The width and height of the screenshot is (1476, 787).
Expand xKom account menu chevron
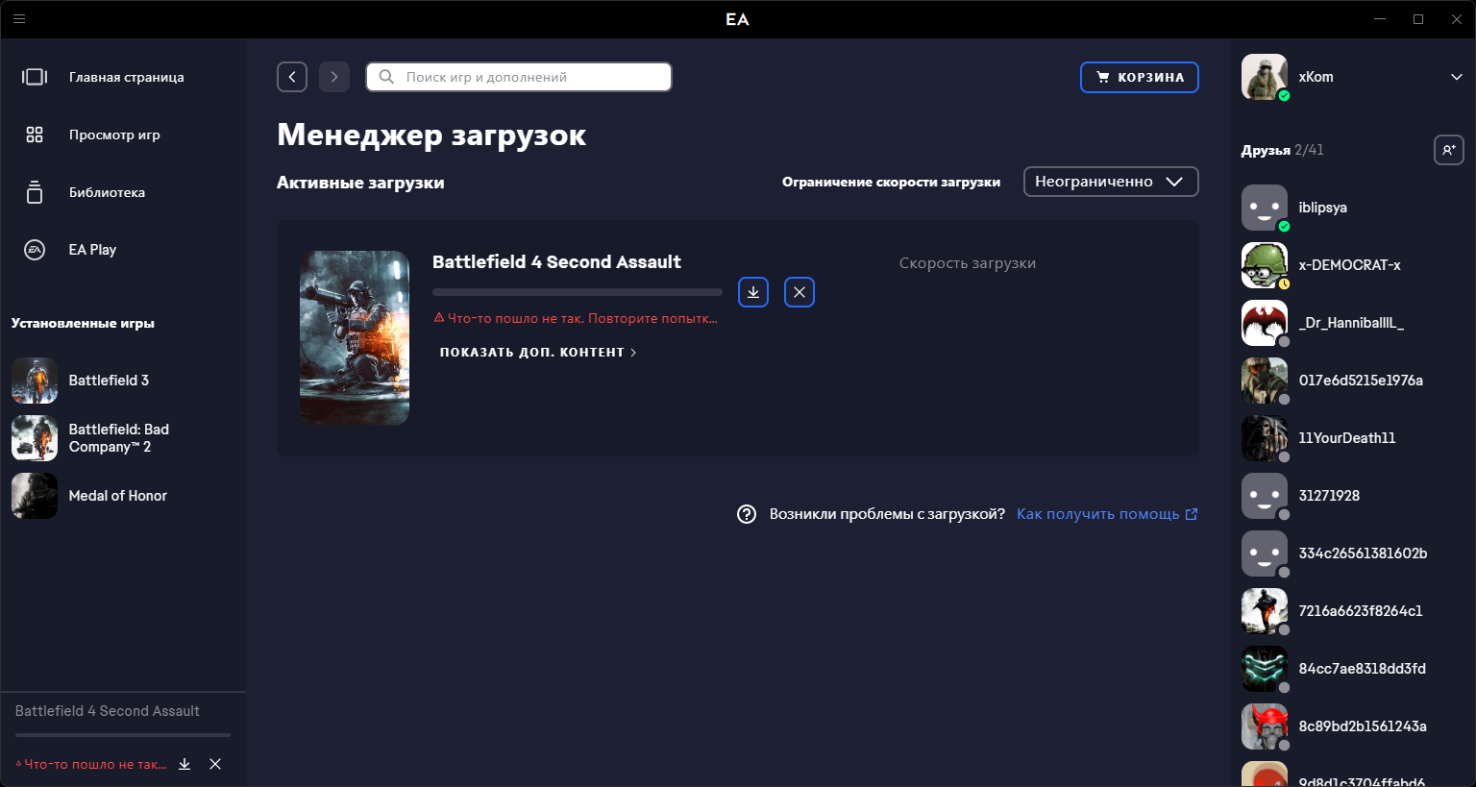[1456, 77]
